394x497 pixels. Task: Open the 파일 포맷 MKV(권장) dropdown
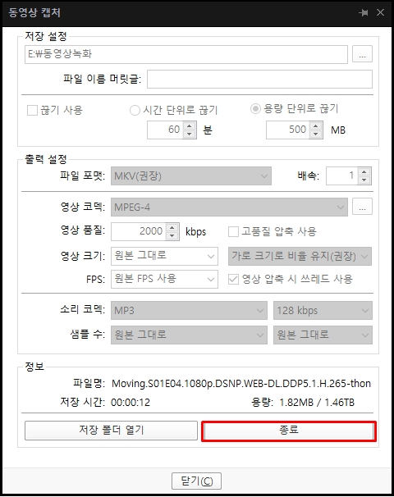[191, 176]
